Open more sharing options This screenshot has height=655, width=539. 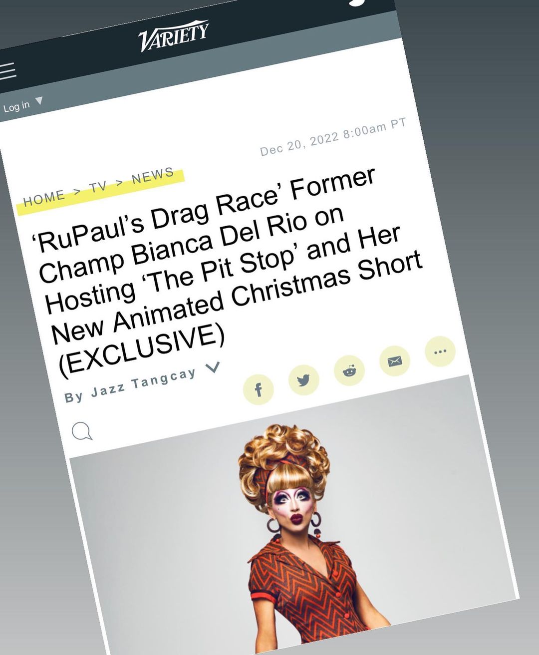click(x=440, y=351)
